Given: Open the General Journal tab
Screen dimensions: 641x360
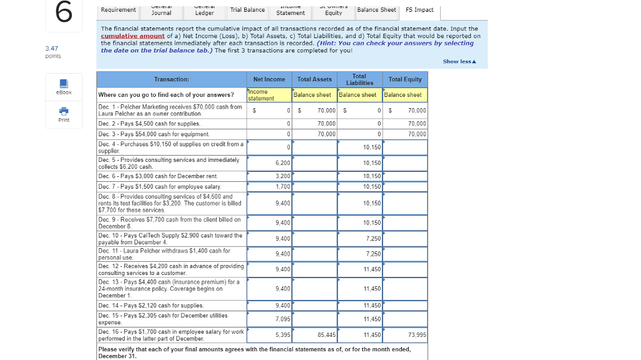Looking at the screenshot, I should point(162,10).
